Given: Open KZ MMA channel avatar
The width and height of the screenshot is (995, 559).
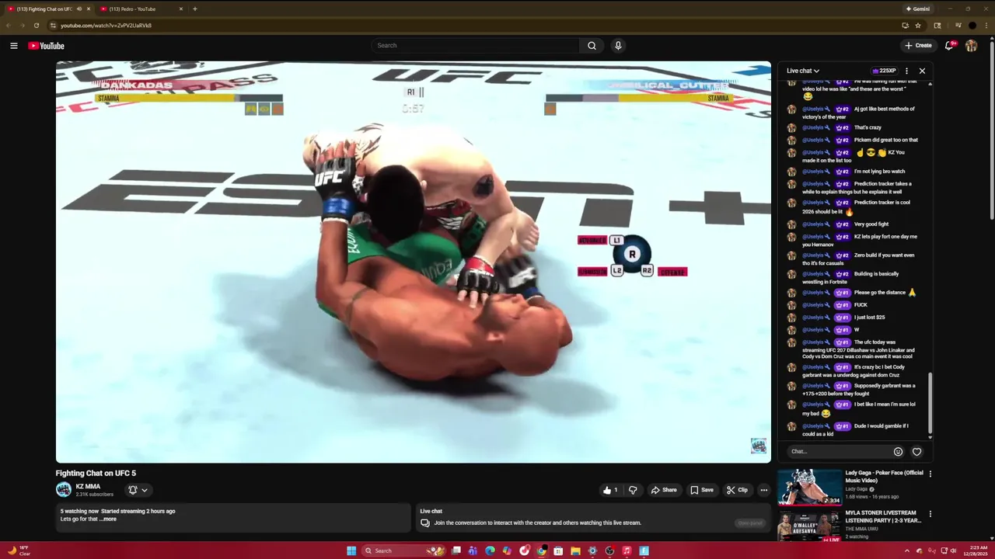Looking at the screenshot, I should (63, 489).
